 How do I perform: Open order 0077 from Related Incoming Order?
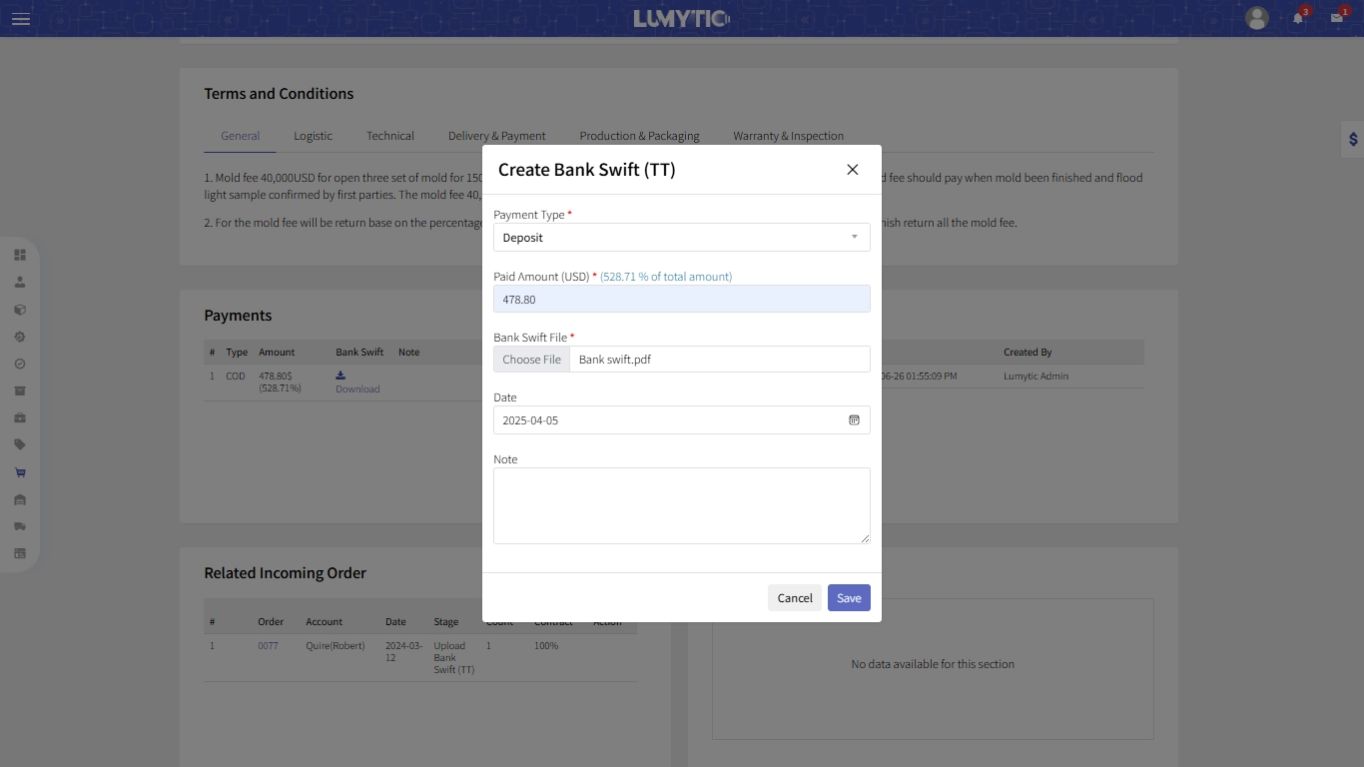[268, 646]
